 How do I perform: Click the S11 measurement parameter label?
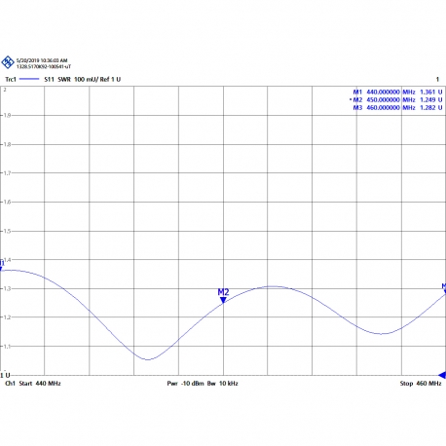[49, 79]
